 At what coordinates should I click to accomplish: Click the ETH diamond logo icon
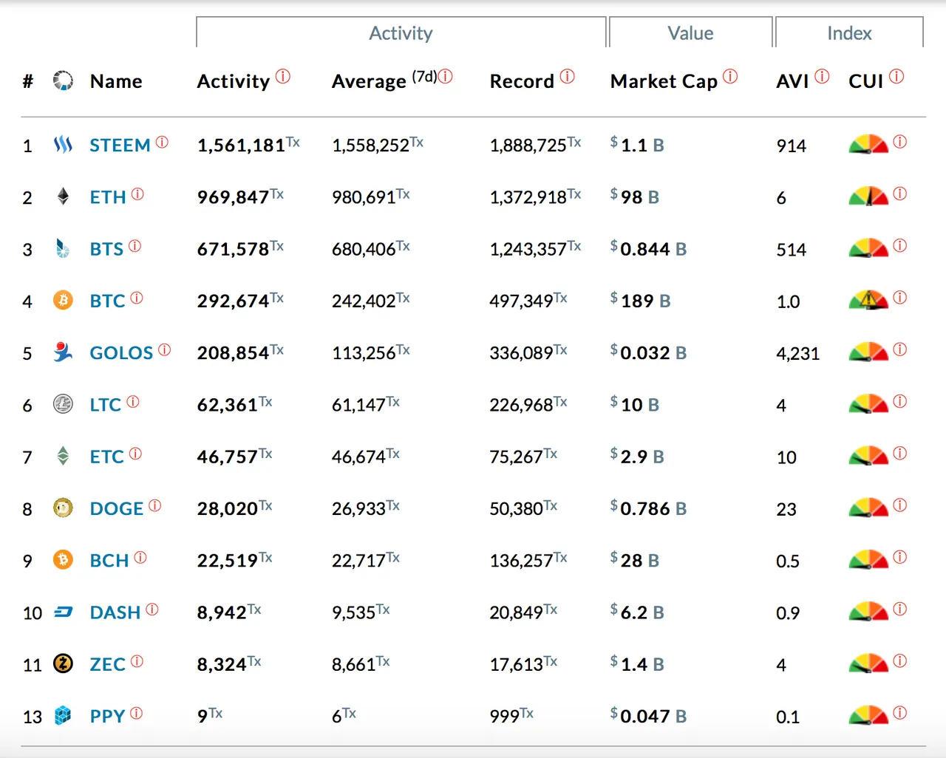point(63,197)
